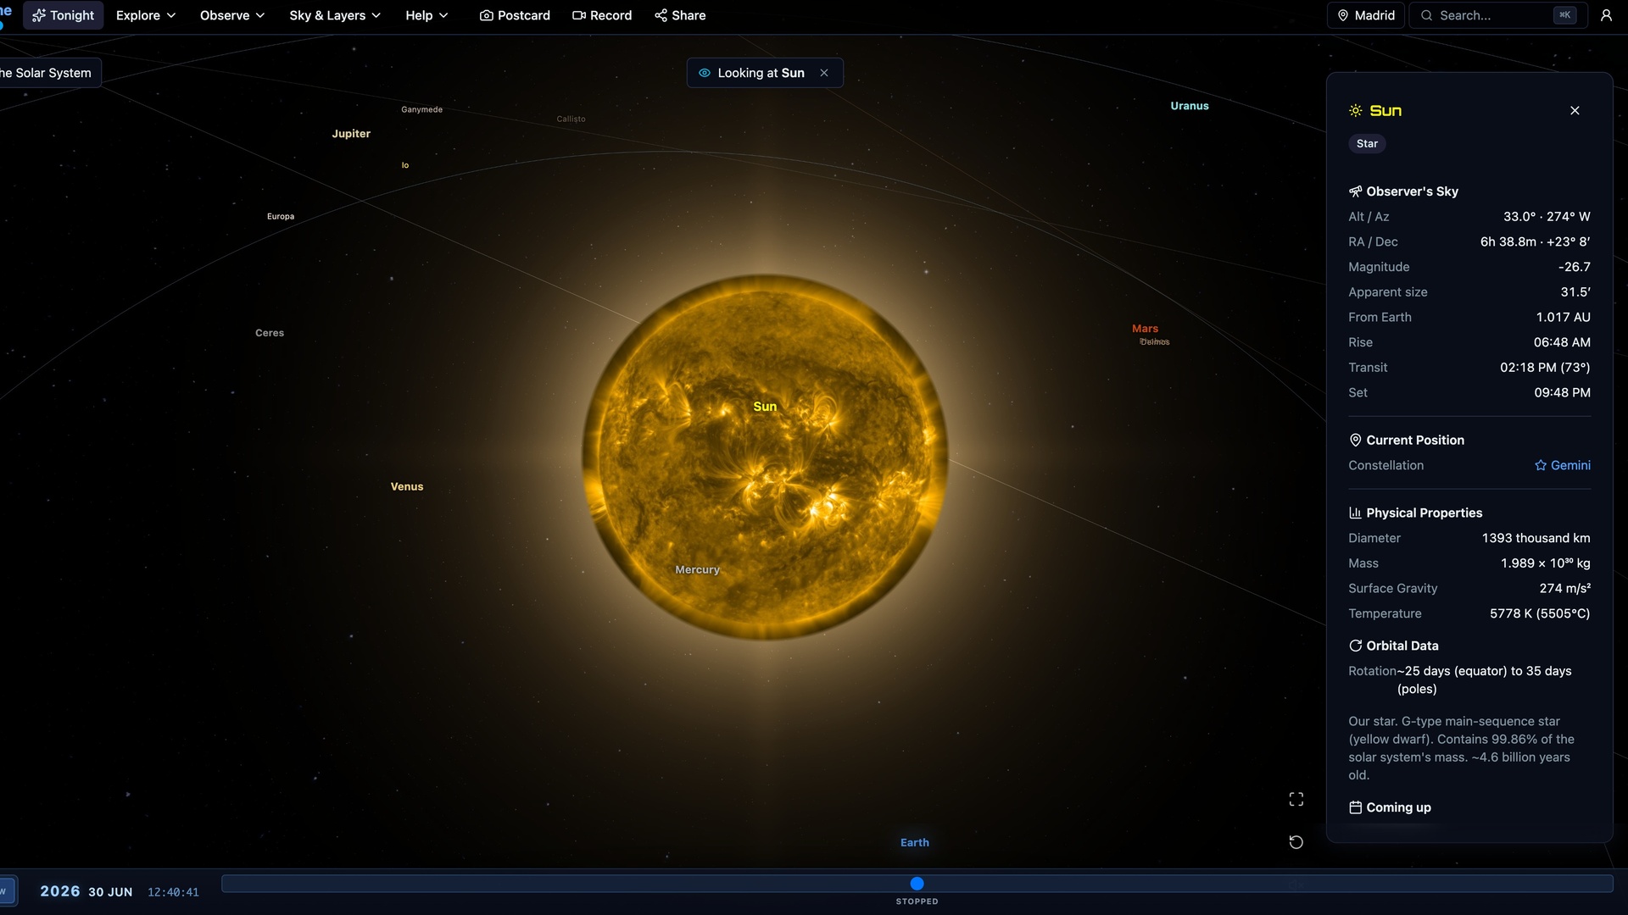
Task: Click the reset view rotation icon
Action: [1296, 841]
